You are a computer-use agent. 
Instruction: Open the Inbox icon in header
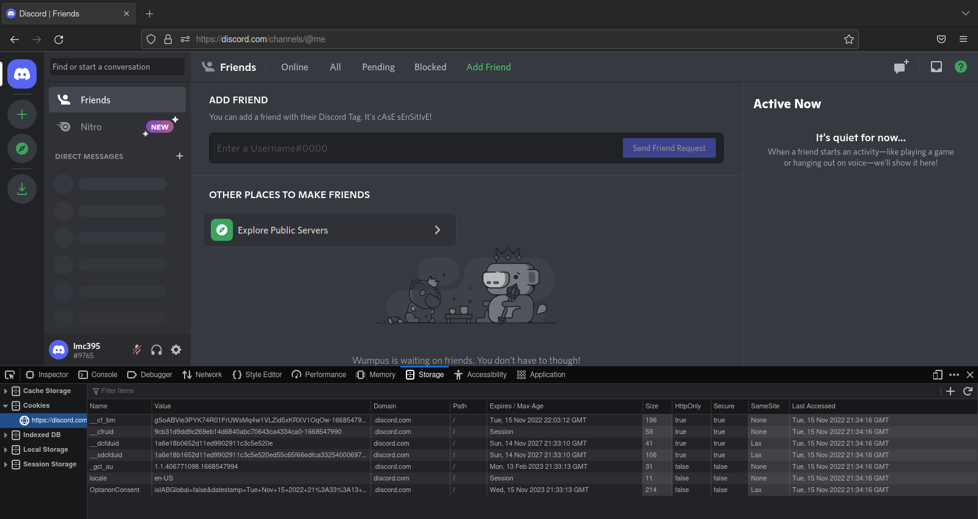[936, 67]
